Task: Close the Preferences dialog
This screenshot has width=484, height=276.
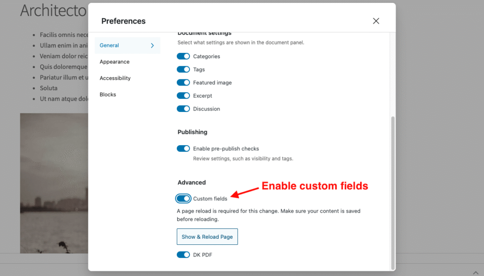Action: pos(376,21)
